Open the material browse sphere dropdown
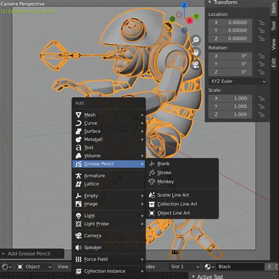Viewport: 279px width, 279px height. click(209, 267)
